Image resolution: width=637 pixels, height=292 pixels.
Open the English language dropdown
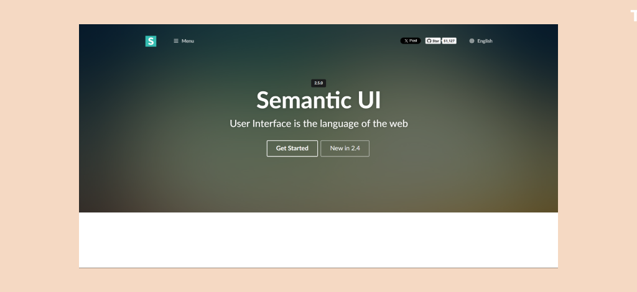click(481, 41)
